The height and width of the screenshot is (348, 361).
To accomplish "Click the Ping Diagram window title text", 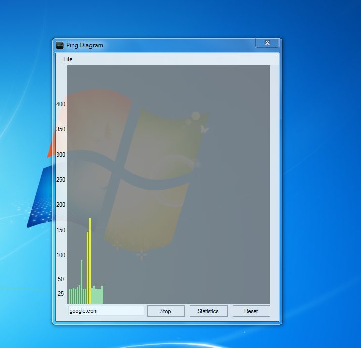I will point(84,45).
